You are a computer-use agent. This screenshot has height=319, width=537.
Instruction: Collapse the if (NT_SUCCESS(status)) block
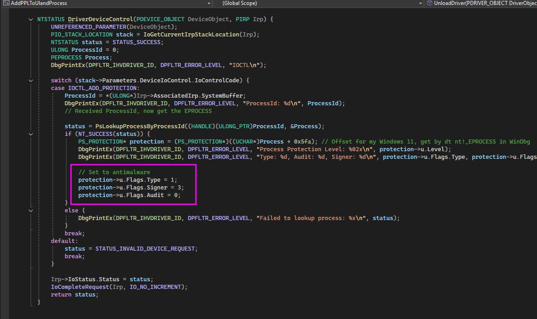[31, 134]
